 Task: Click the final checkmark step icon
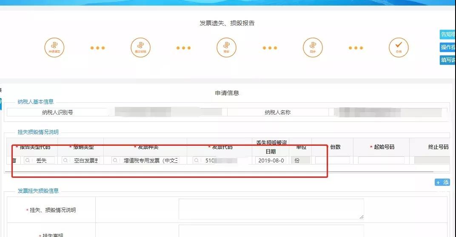tap(399, 47)
